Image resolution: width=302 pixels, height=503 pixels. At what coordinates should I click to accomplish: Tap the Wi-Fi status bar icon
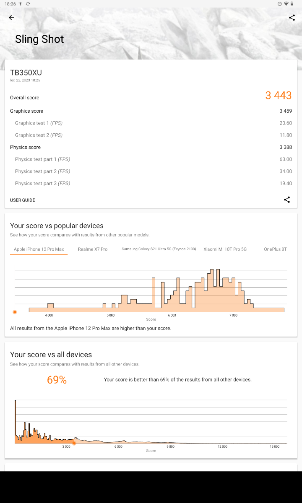[x=286, y=4]
